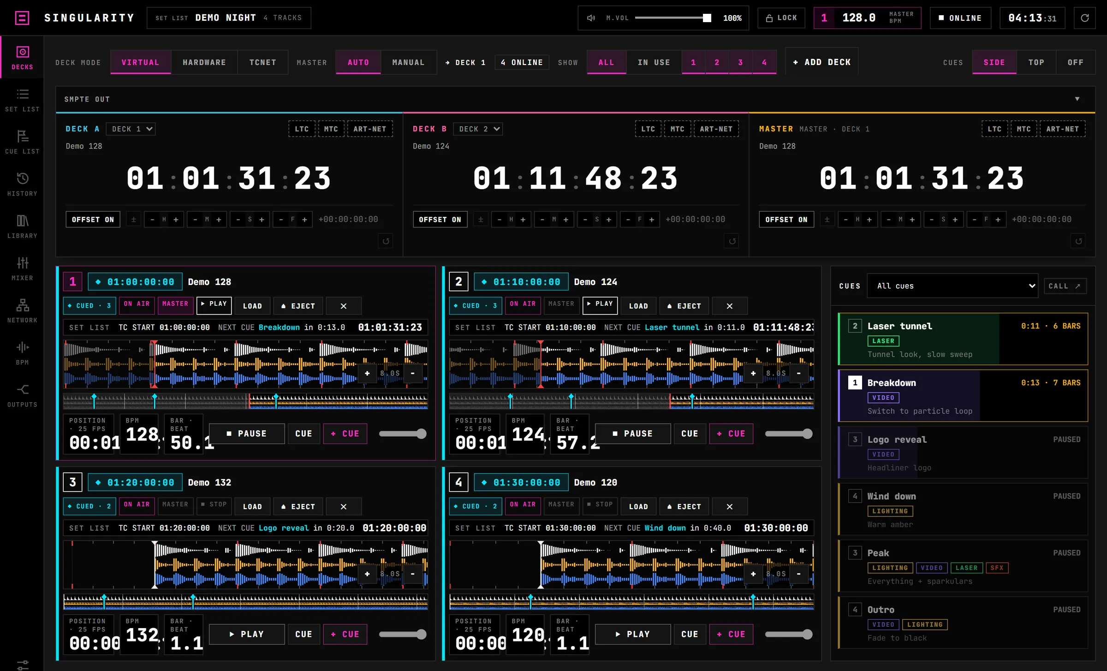Toggle LTC output for Deck A
This screenshot has width=1107, height=671.
pos(302,129)
